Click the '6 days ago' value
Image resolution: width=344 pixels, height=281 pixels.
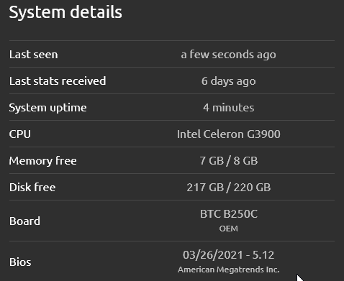228,81
